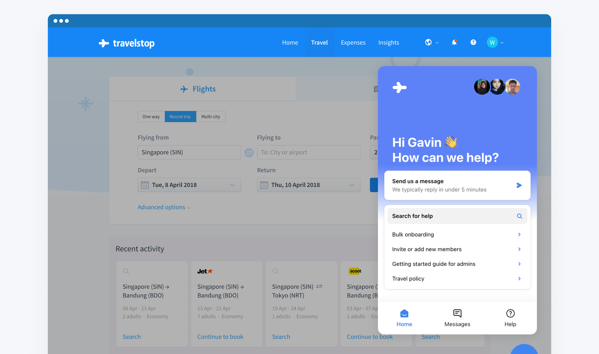599x354 pixels.
Task: Click the Return calendar icon
Action: [264, 185]
